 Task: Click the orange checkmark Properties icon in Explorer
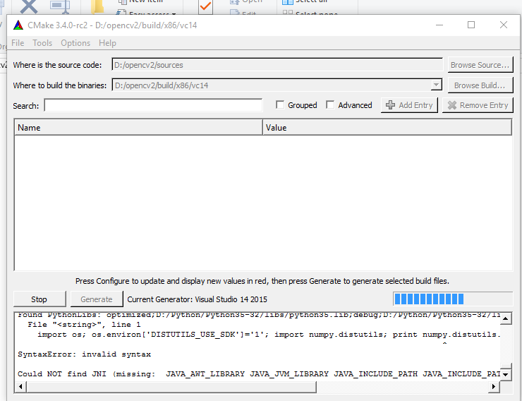pos(205,6)
